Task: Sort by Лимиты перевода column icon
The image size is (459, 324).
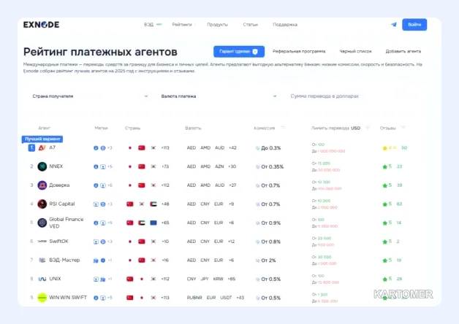Action: pos(368,128)
